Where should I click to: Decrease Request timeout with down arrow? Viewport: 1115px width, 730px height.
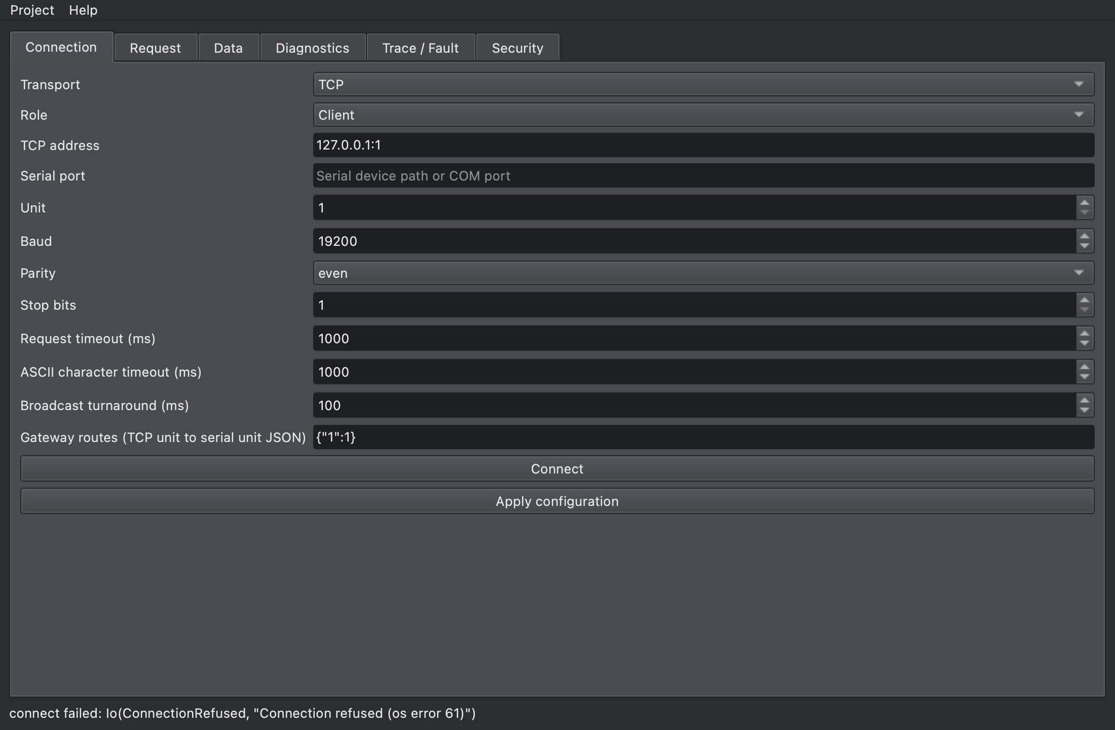[1085, 344]
